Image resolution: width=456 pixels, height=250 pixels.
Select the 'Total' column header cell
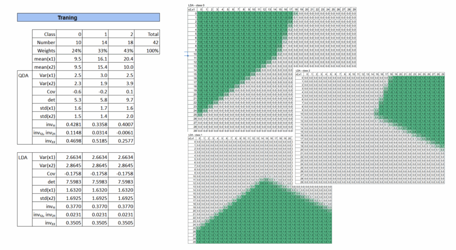click(x=147, y=34)
